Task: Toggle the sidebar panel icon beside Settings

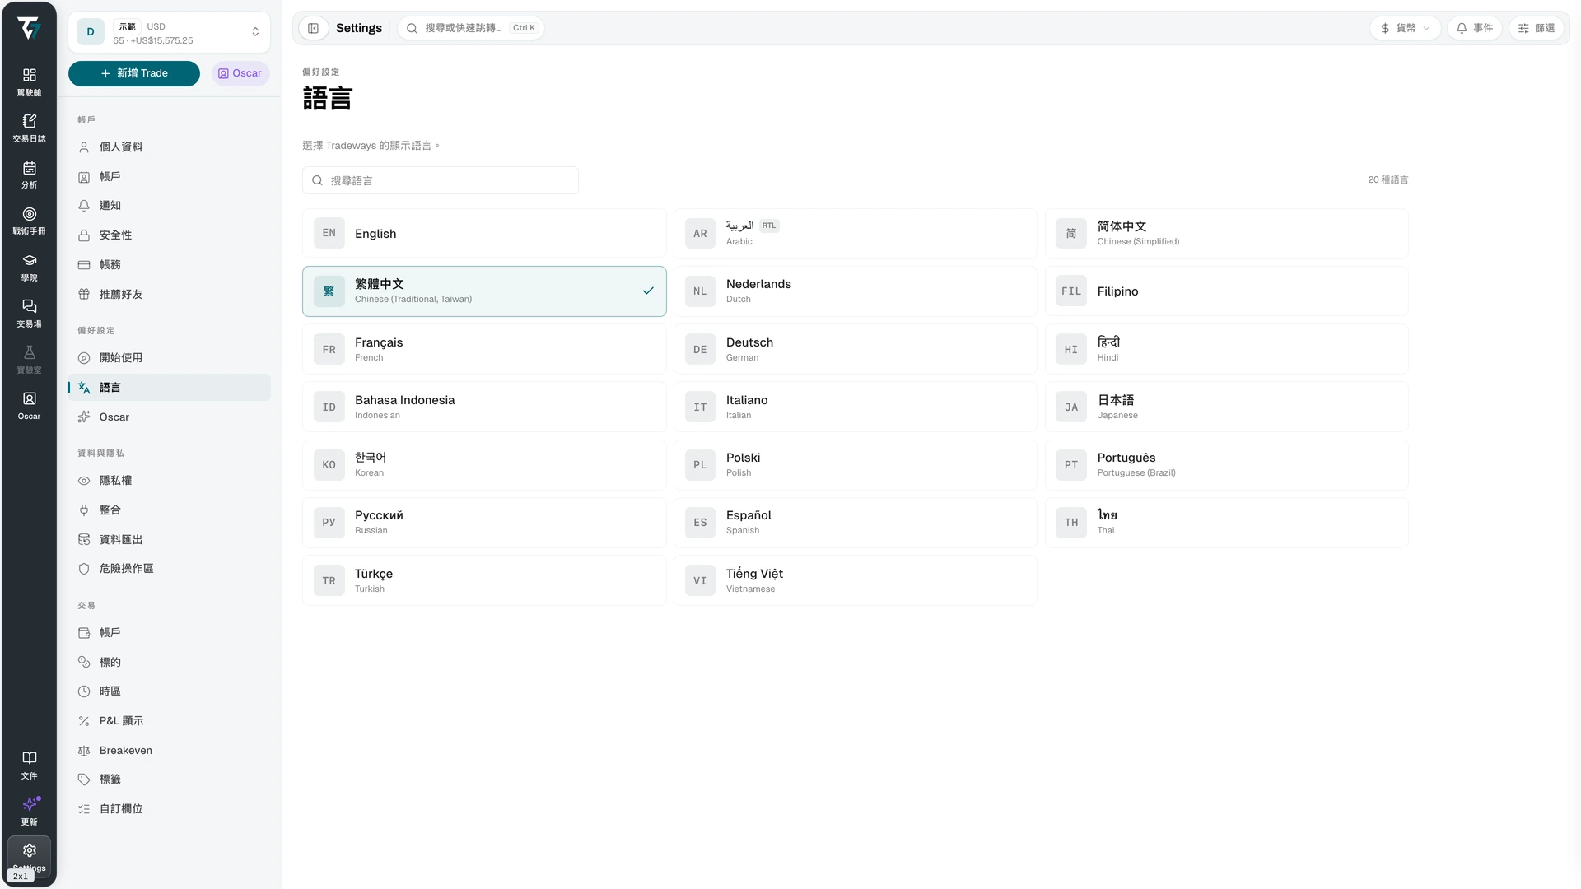Action: coord(313,28)
